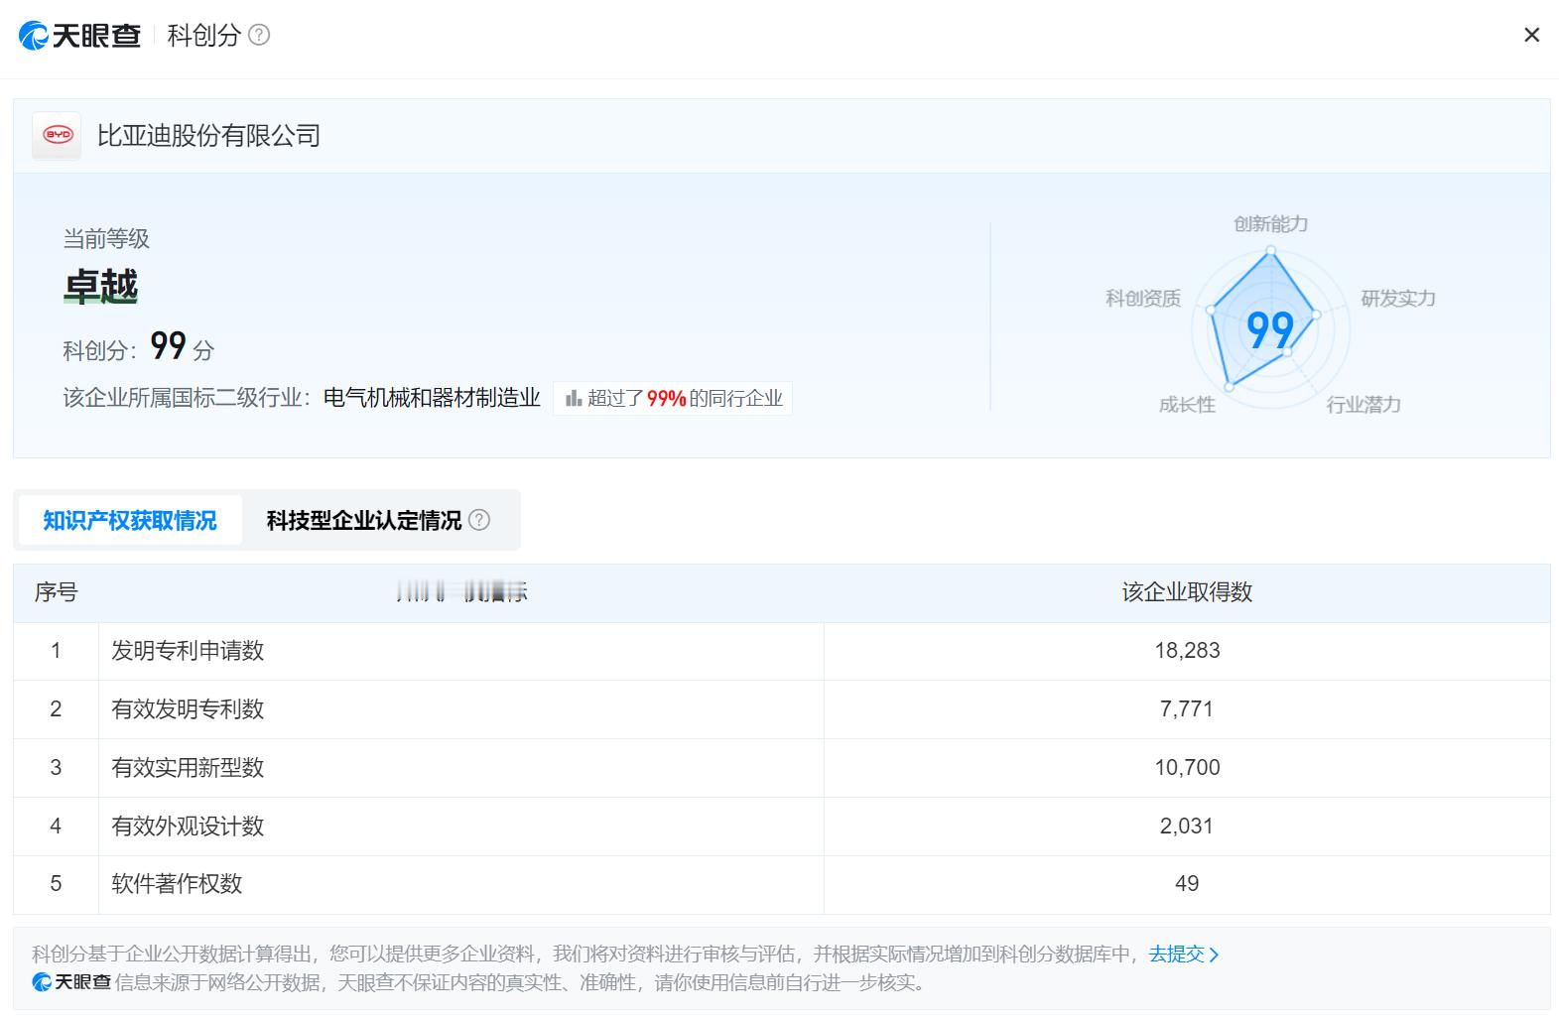Select the 有效外观设计数 row label
This screenshot has width=1559, height=1020.
pos(188,827)
